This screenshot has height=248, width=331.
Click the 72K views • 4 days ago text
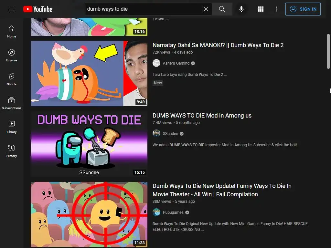(173, 52)
